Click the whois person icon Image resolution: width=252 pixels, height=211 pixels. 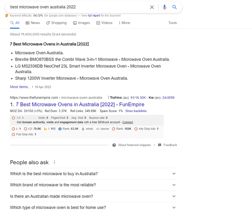(x=83, y=129)
